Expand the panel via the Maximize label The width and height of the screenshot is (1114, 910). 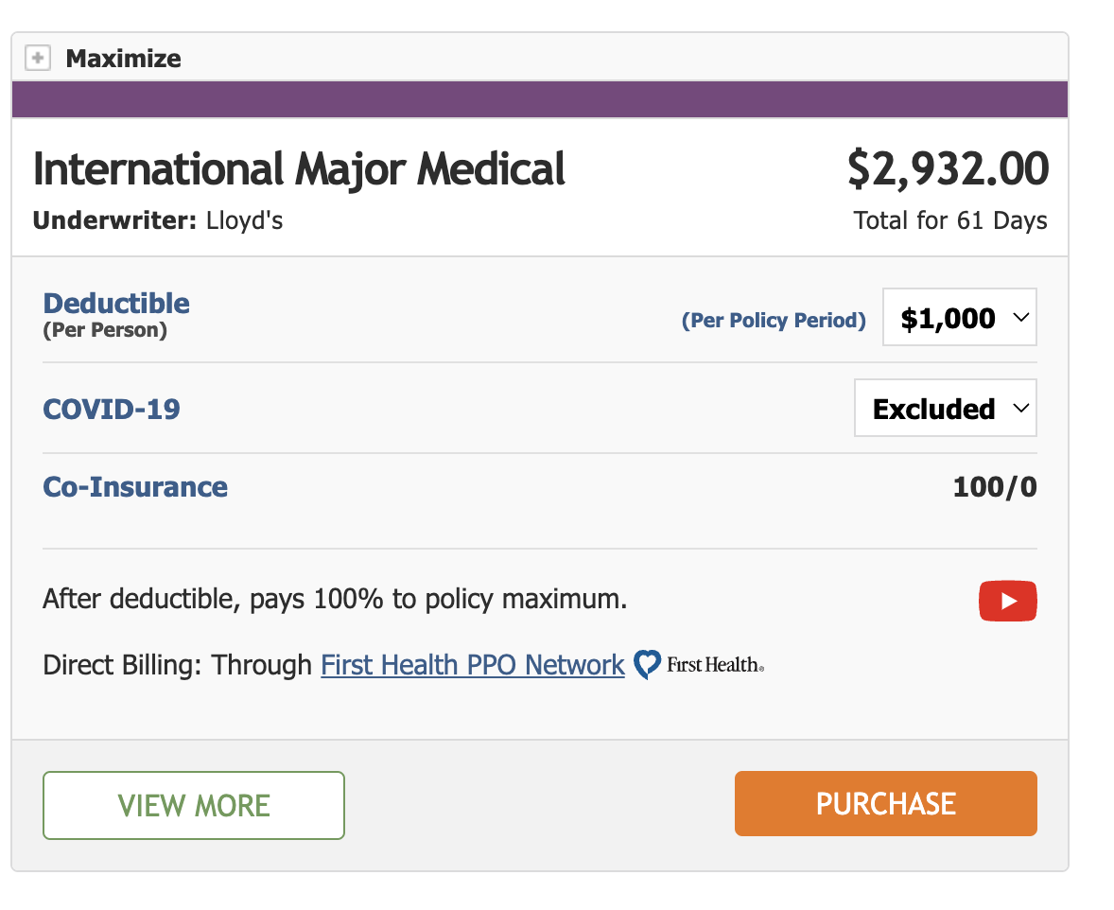[x=123, y=59]
